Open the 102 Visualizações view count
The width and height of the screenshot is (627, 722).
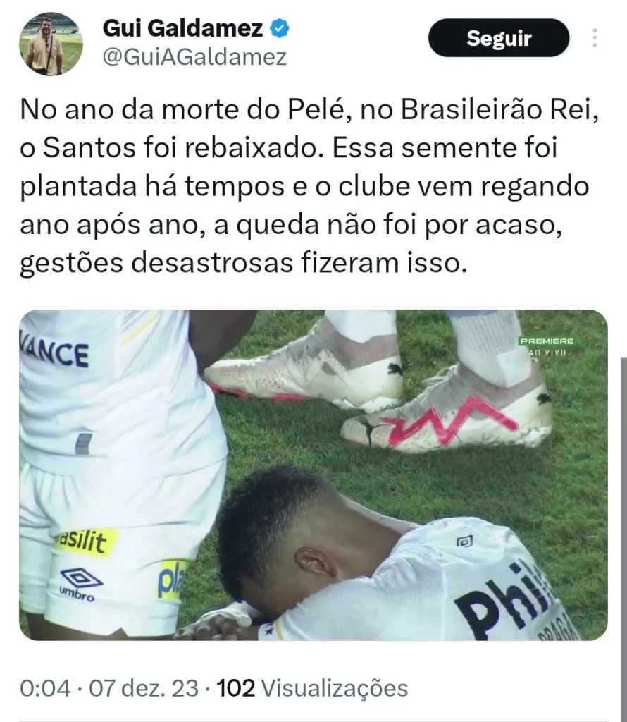coord(312,688)
